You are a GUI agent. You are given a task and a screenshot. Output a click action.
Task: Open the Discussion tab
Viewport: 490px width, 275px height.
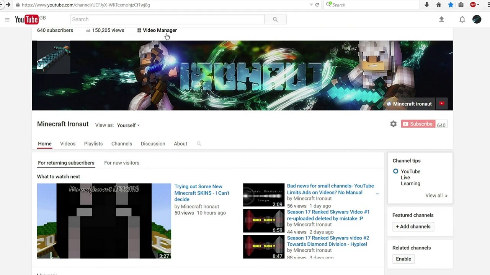[x=153, y=144]
